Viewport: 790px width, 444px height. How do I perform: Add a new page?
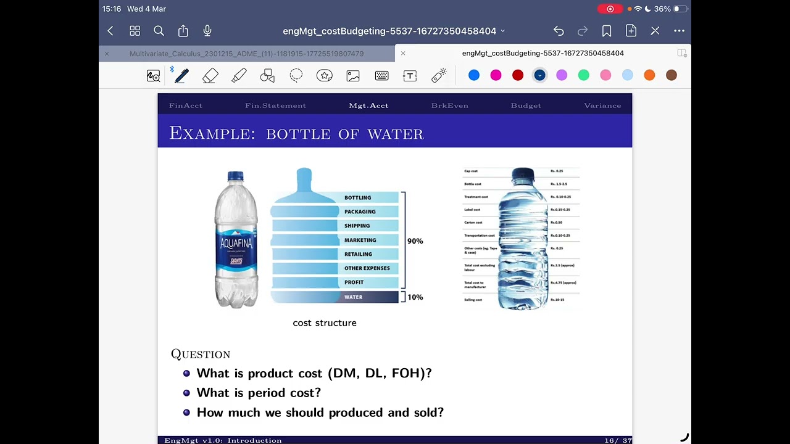[631, 31]
